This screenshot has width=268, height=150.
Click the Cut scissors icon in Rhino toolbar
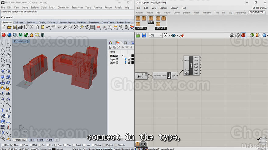32,27
